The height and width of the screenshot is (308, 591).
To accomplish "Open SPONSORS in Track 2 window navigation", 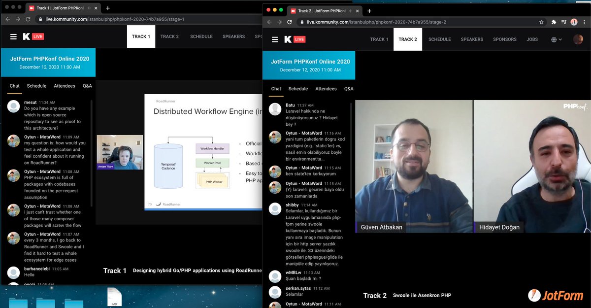I will coord(505,39).
